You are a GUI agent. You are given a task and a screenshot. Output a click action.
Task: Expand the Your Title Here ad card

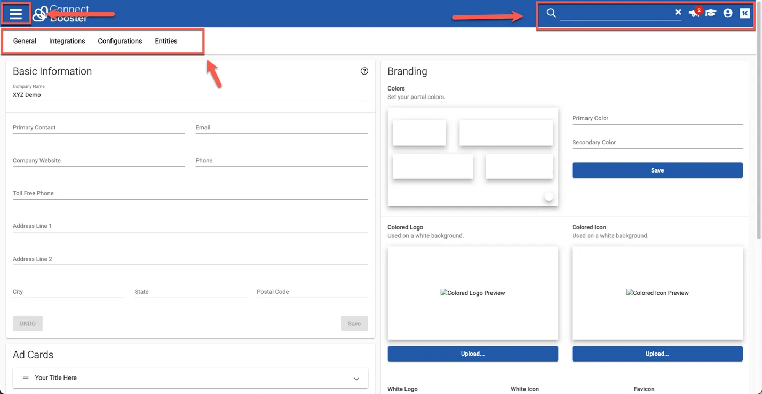tap(356, 379)
